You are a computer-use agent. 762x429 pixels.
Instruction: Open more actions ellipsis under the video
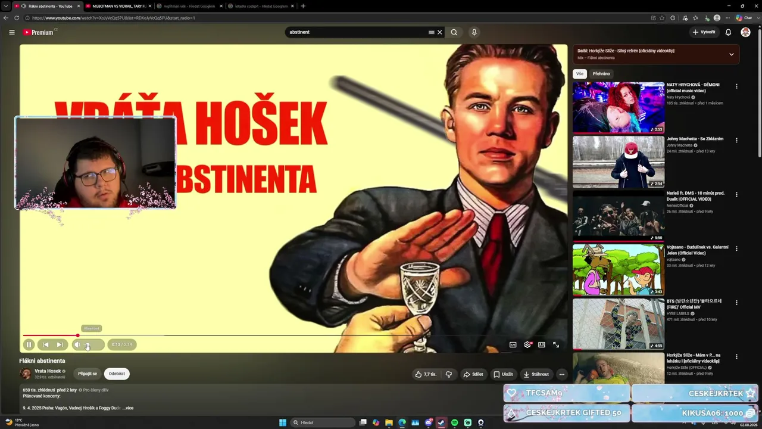561,374
